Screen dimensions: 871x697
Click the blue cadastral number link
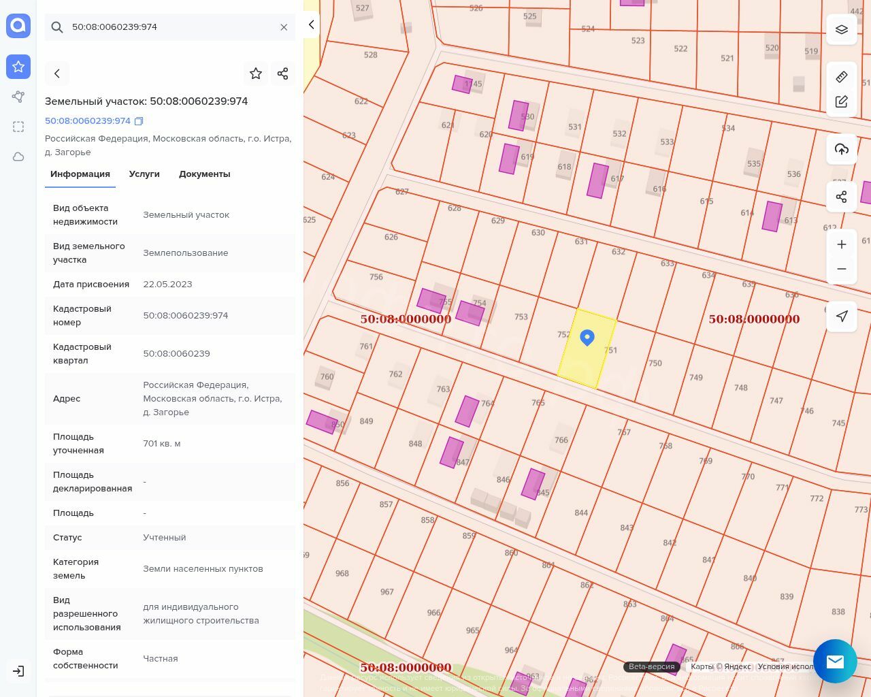click(88, 121)
